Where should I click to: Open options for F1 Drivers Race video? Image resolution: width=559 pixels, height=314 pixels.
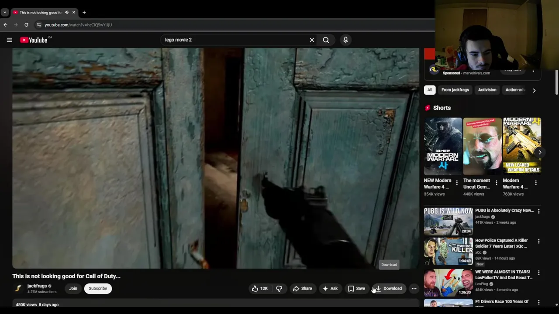[538, 302]
